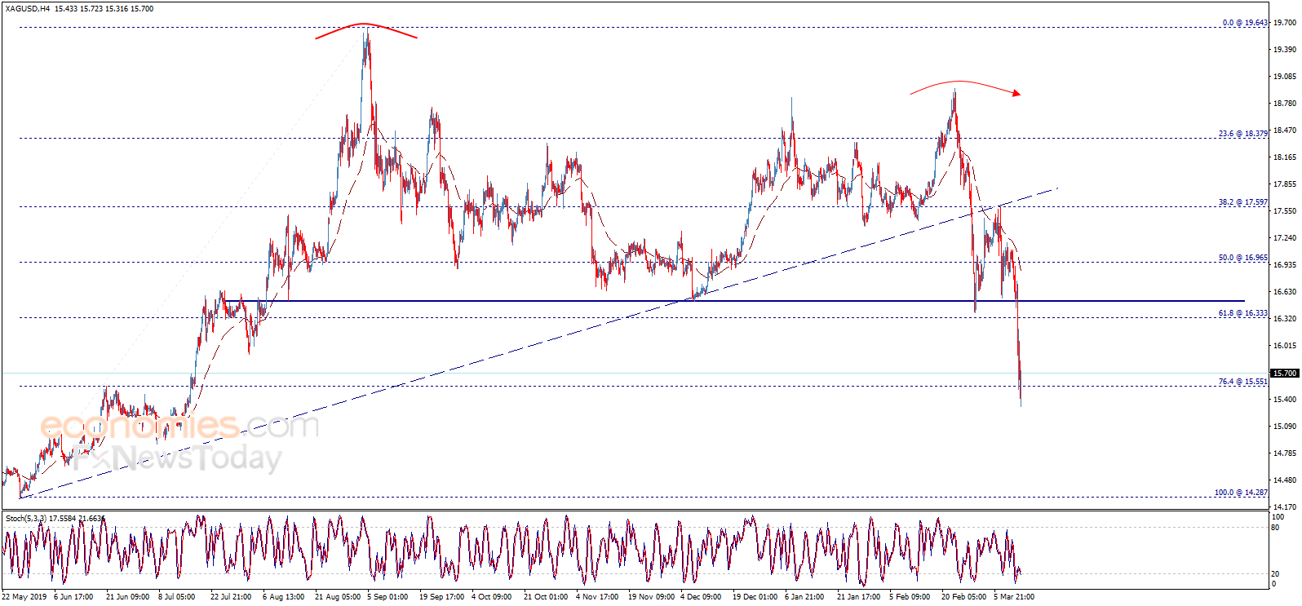Image resolution: width=1302 pixels, height=606 pixels.
Task: Select the 4 Dec 09:00 time label
Action: (x=701, y=597)
